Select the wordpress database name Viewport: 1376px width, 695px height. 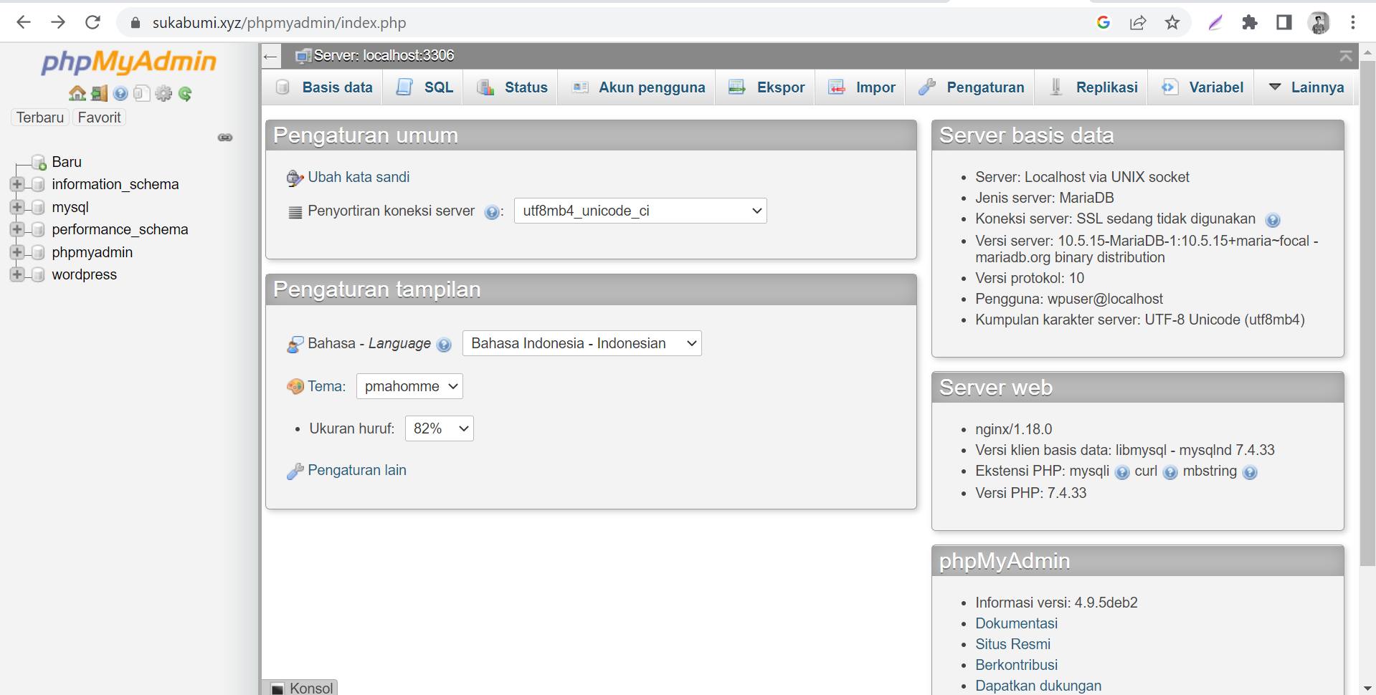click(84, 274)
